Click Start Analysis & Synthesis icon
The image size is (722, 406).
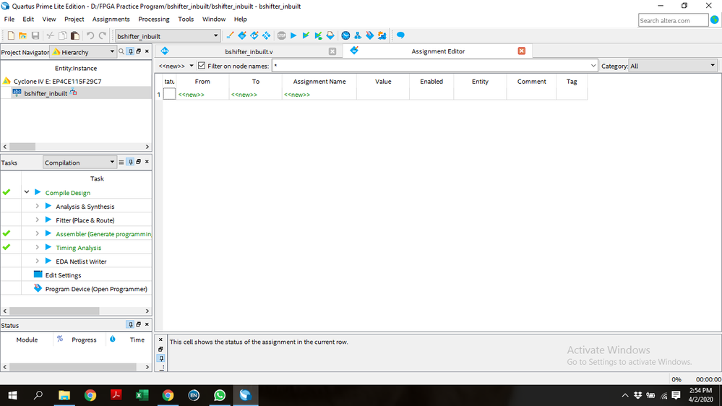coord(318,35)
